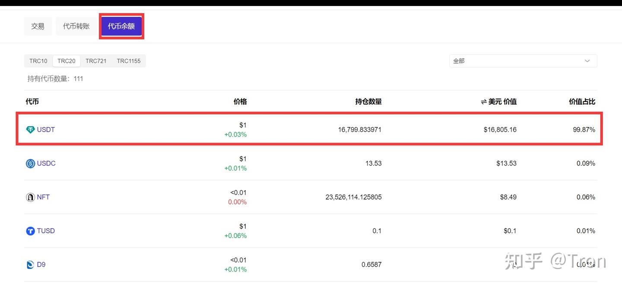Click the dropdown chevron arrow

pyautogui.click(x=587, y=61)
